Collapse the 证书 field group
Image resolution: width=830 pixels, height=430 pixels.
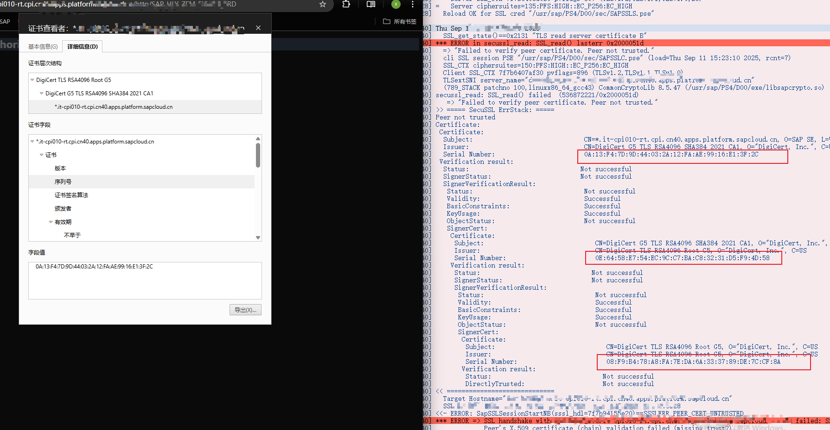pos(42,155)
